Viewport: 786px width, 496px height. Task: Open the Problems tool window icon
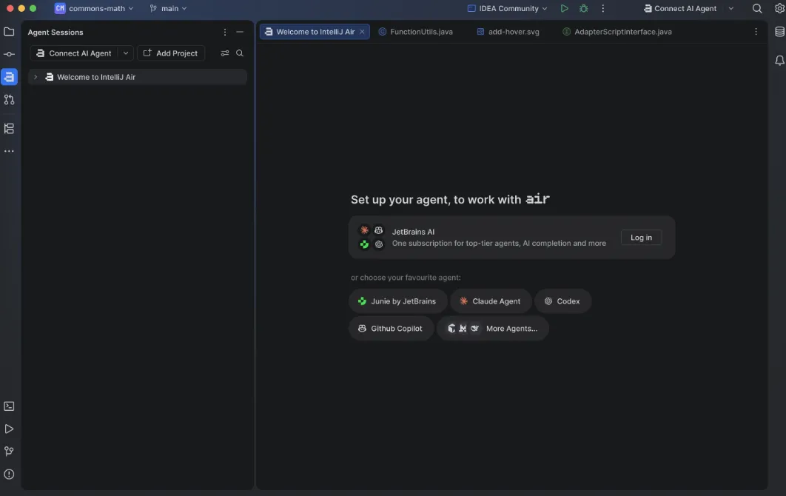9,474
